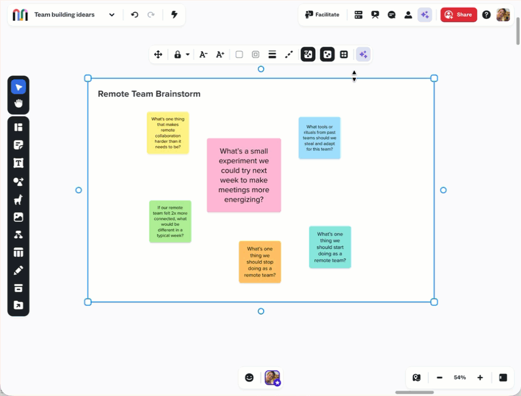
Task: Switch to the hand pan tool
Action: (x=18, y=104)
